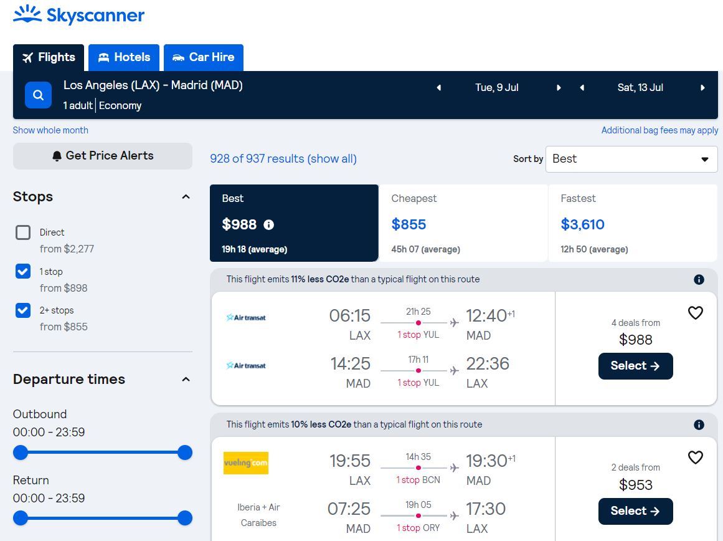
Task: Select the $988 Air Transat deal
Action: 635,366
